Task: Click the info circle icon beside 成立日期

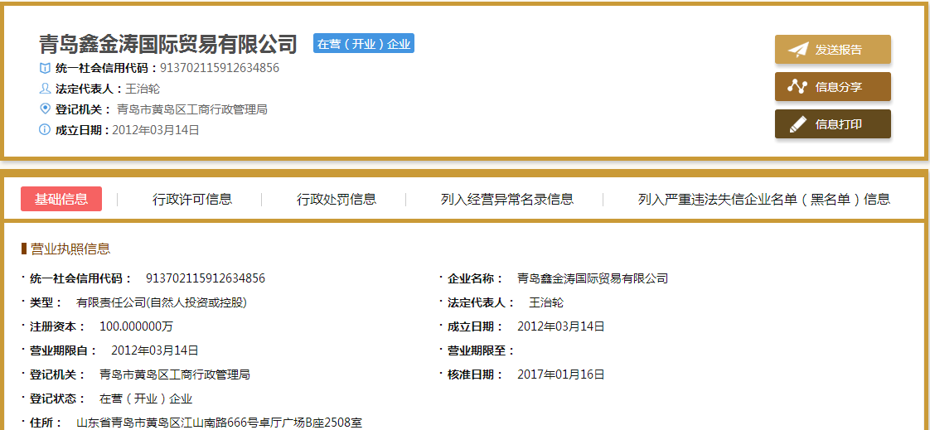Action: click(x=45, y=130)
